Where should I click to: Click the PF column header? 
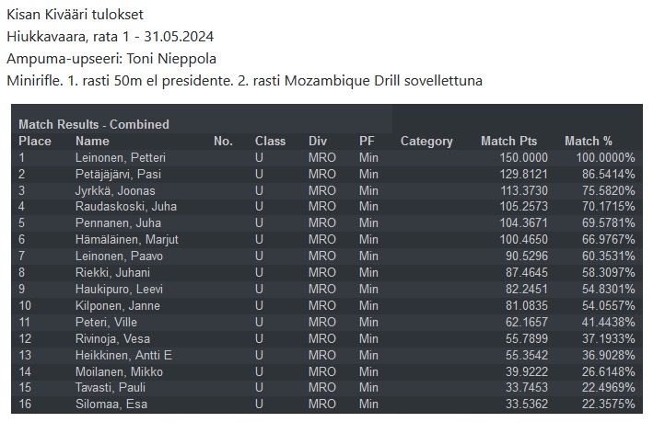coord(367,141)
